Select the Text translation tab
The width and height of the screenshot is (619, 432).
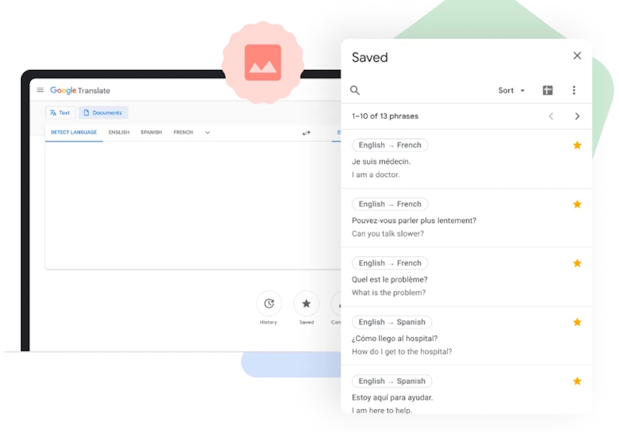60,112
